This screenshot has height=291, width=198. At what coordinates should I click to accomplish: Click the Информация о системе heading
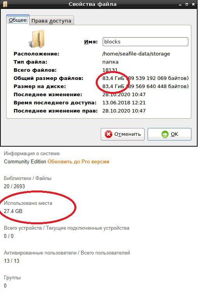tap(32, 154)
